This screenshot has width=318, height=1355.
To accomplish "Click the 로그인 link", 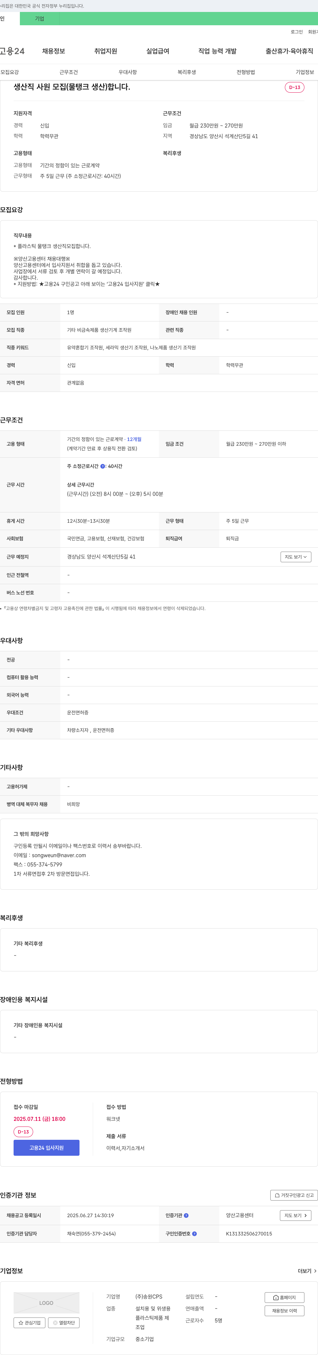I will click(x=296, y=32).
